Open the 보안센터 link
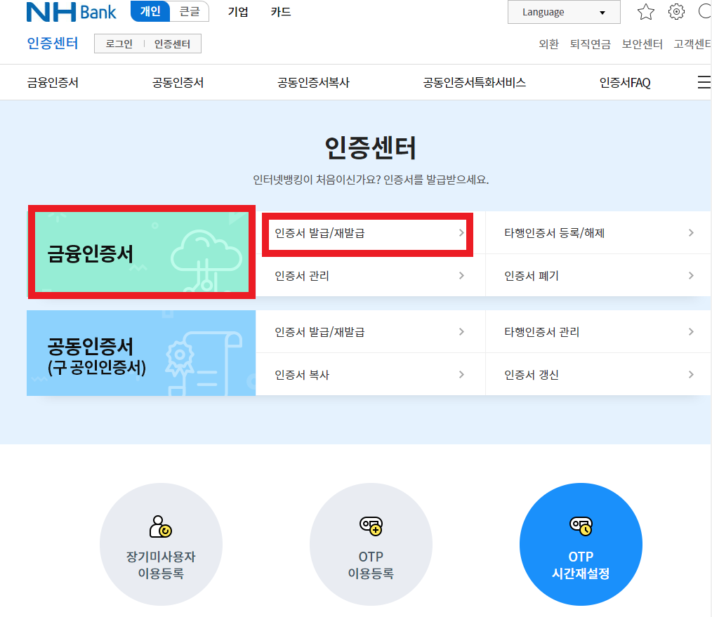 click(x=642, y=44)
